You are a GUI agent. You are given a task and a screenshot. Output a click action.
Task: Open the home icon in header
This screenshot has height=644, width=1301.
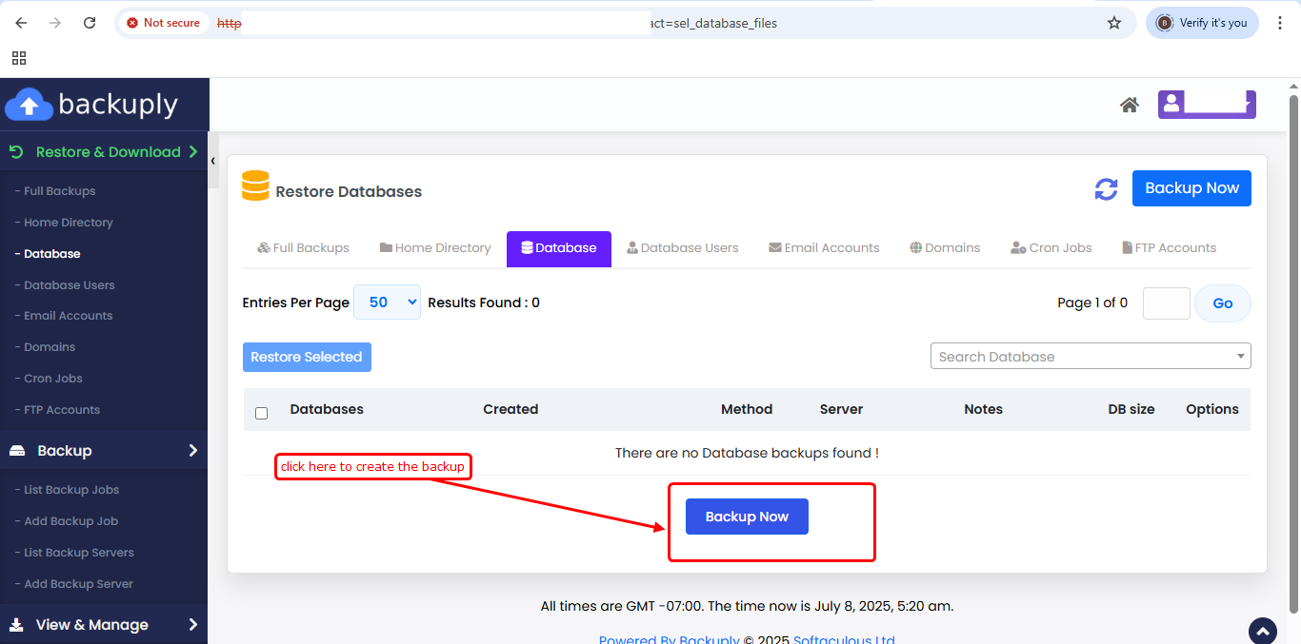coord(1130,105)
